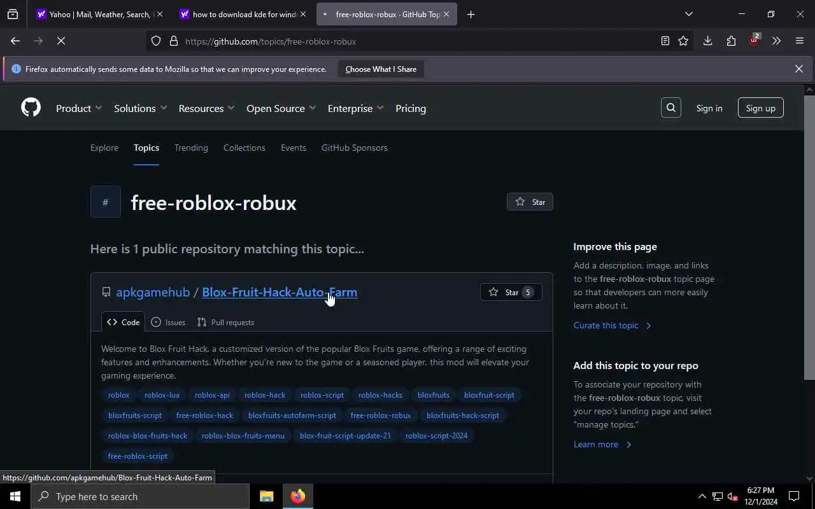The height and width of the screenshot is (509, 815).
Task: Click the muted volume tray icon
Action: point(732,496)
